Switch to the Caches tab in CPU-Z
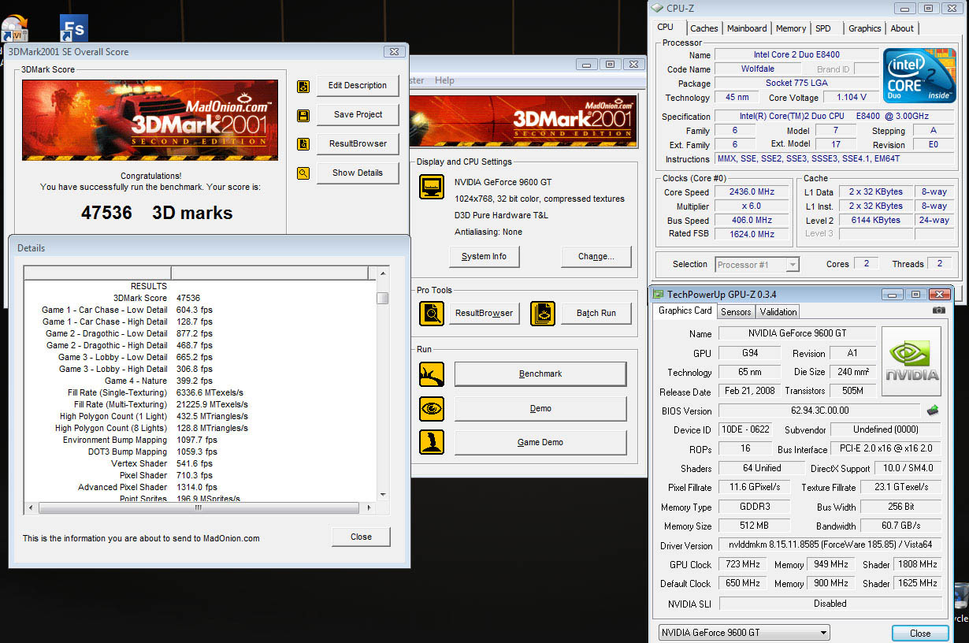The image size is (969, 643). click(704, 28)
